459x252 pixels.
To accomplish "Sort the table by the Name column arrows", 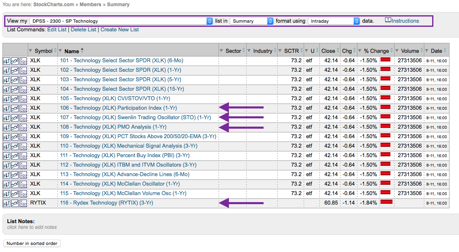I will [x=82, y=51].
